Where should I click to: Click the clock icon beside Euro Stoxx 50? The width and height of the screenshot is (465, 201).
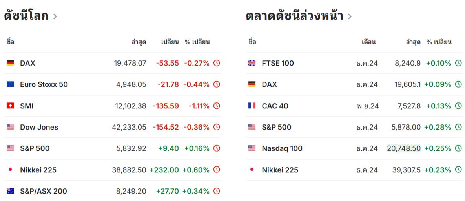pyautogui.click(x=217, y=84)
